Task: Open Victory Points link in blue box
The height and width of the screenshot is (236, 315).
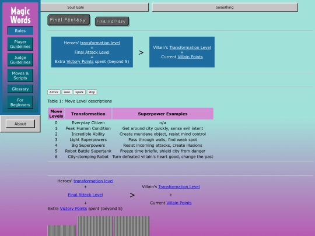Action: click(80, 62)
